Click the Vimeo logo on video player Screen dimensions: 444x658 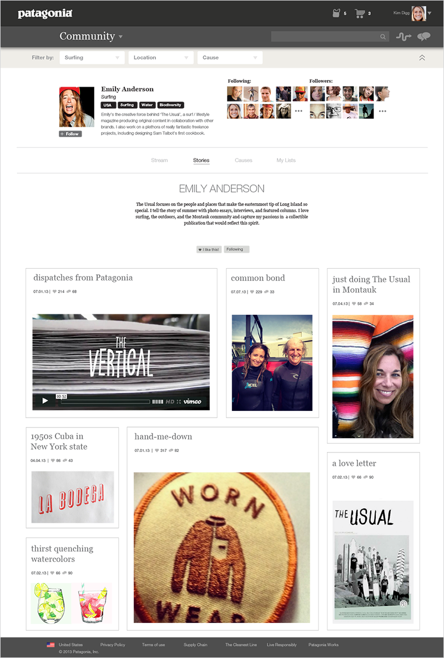coord(193,401)
